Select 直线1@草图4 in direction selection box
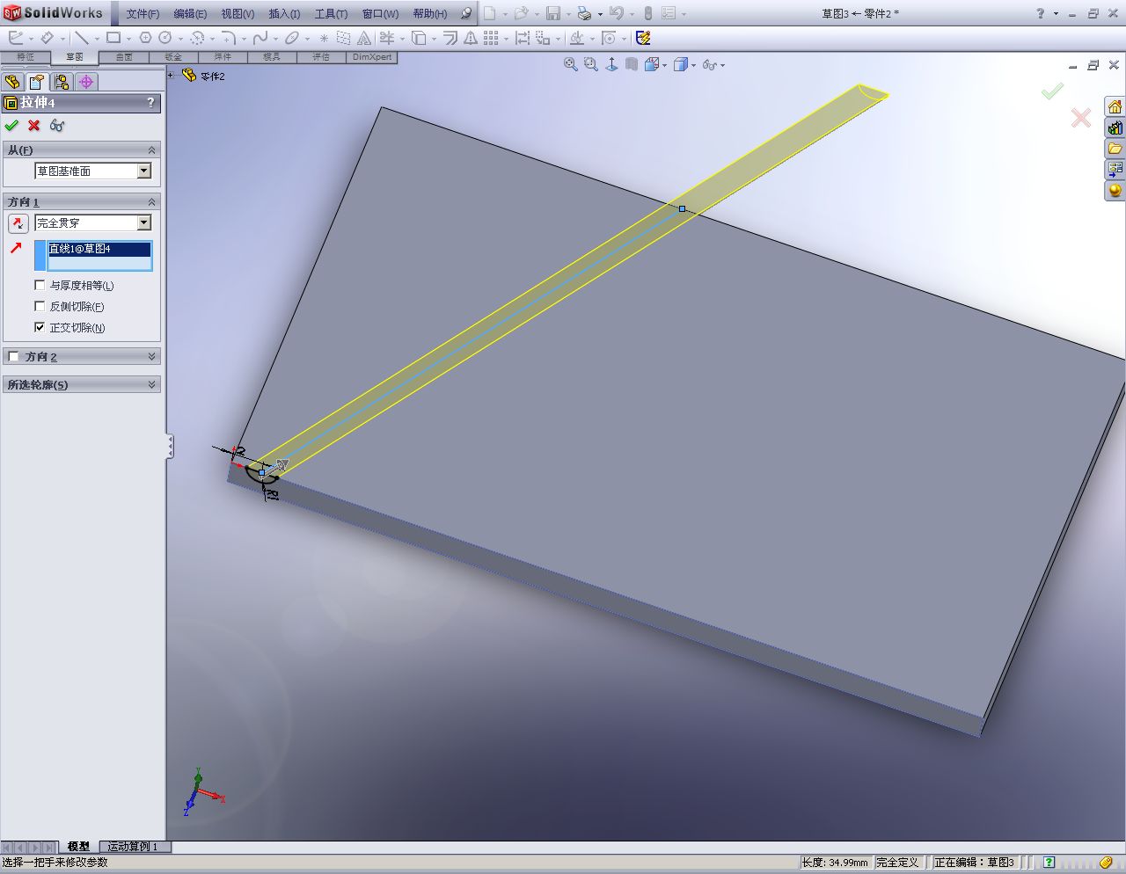This screenshot has height=874, width=1126. click(99, 249)
